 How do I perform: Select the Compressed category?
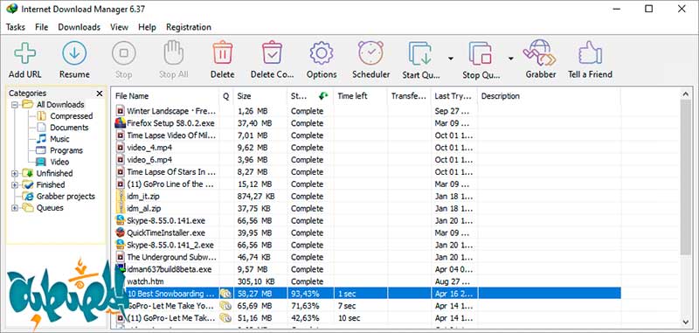(72, 116)
